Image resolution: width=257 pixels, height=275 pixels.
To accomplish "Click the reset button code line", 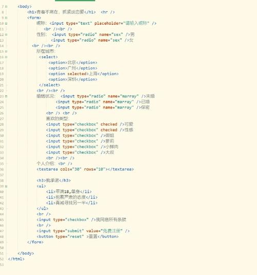I will [x=78, y=236].
